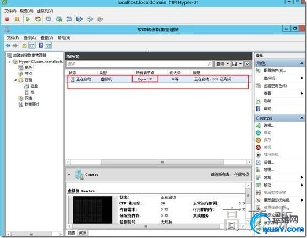Viewport: 307px width, 238px height.
Task: Open 虚拟机(V) menu in console window
Action: pyautogui.click(x=45, y=11)
